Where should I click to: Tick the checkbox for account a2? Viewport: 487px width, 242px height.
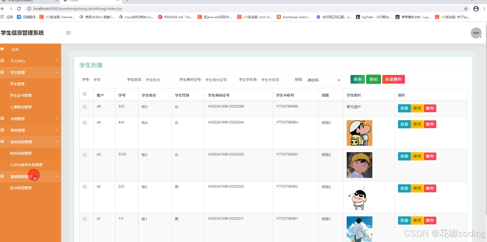click(x=85, y=187)
